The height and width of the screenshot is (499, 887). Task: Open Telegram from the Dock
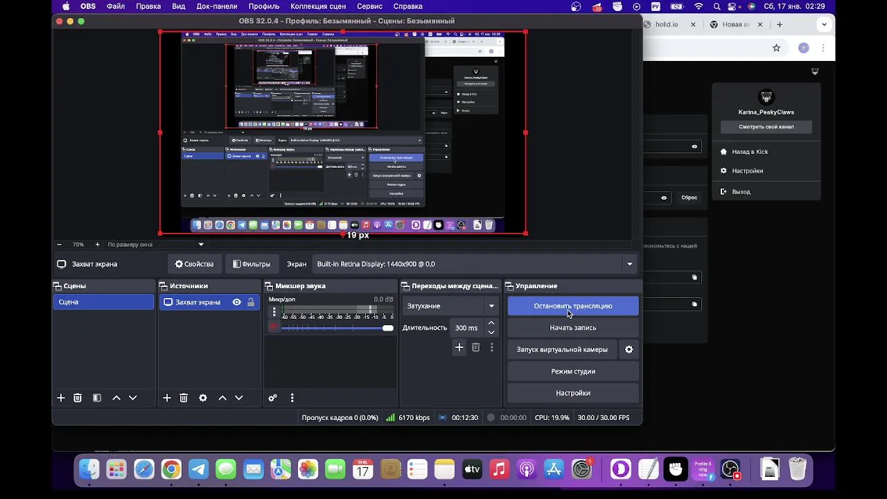199,469
